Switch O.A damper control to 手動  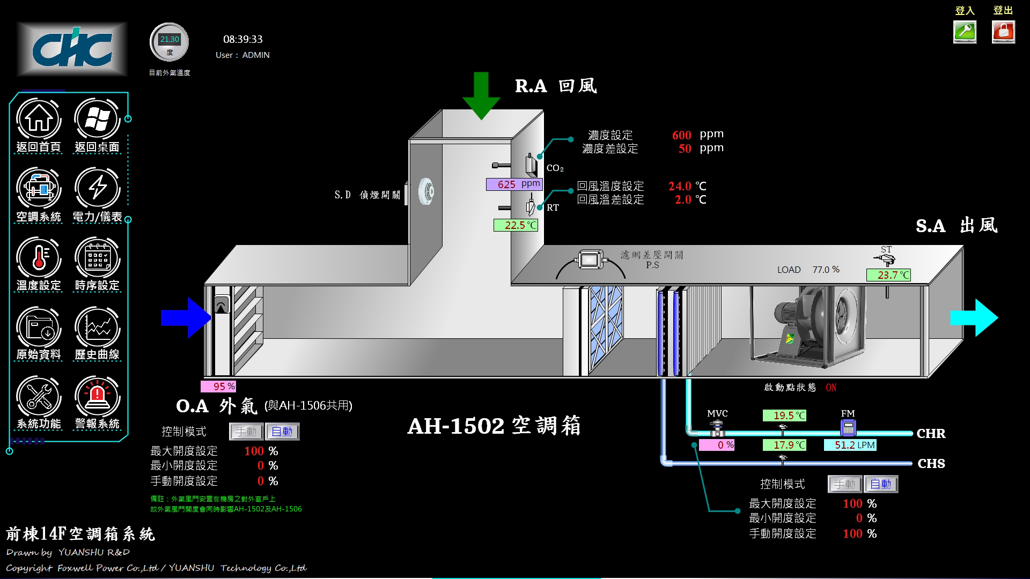click(246, 432)
